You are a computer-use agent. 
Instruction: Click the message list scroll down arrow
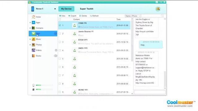(132, 94)
